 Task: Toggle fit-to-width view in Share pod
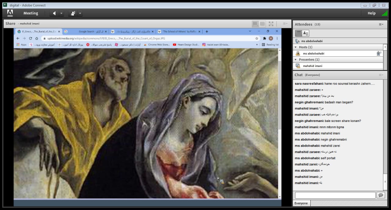pos(255,23)
